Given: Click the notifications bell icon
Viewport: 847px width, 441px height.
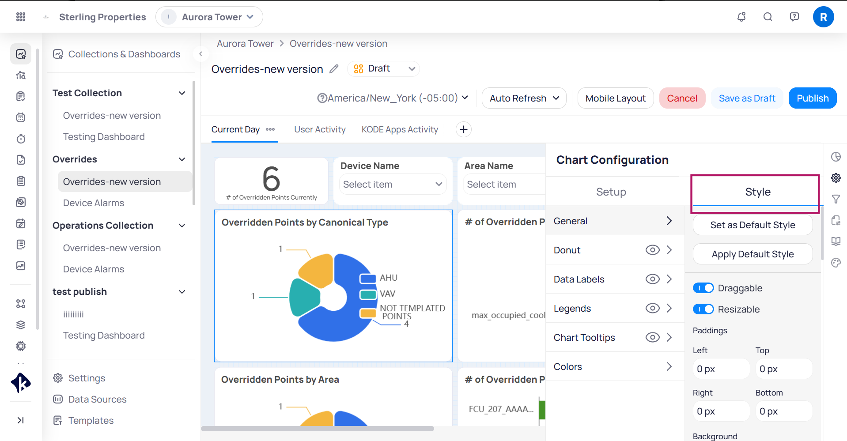Looking at the screenshot, I should [741, 17].
